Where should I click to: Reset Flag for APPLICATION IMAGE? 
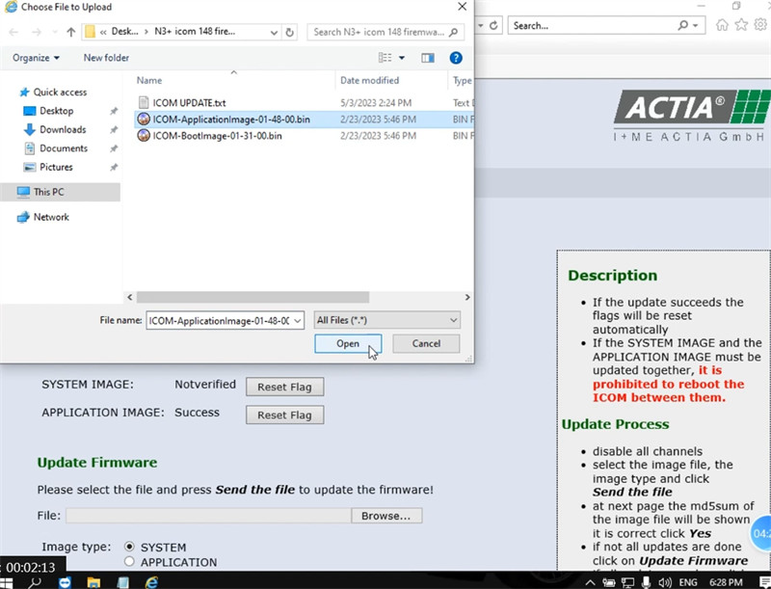[284, 415]
